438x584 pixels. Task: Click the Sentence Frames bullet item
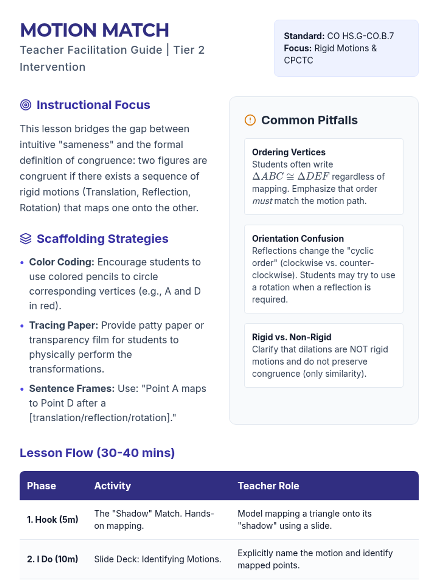[x=118, y=403]
